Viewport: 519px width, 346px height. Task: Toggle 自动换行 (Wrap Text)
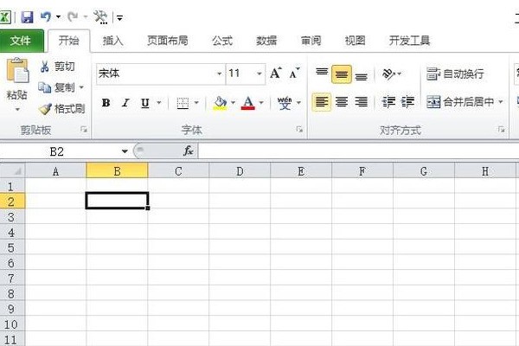[x=455, y=74]
